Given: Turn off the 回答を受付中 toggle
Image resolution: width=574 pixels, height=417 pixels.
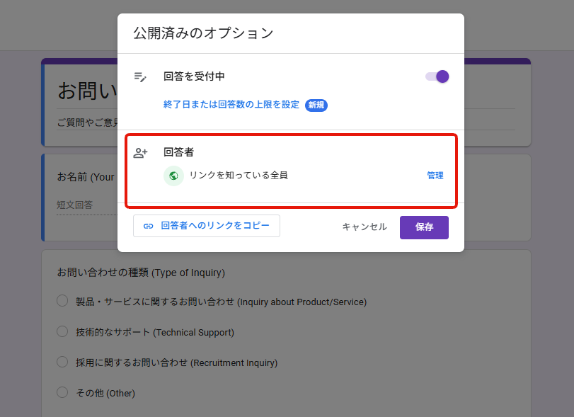Looking at the screenshot, I should (437, 76).
